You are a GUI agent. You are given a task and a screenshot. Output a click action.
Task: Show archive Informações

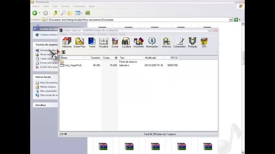tap(152, 42)
